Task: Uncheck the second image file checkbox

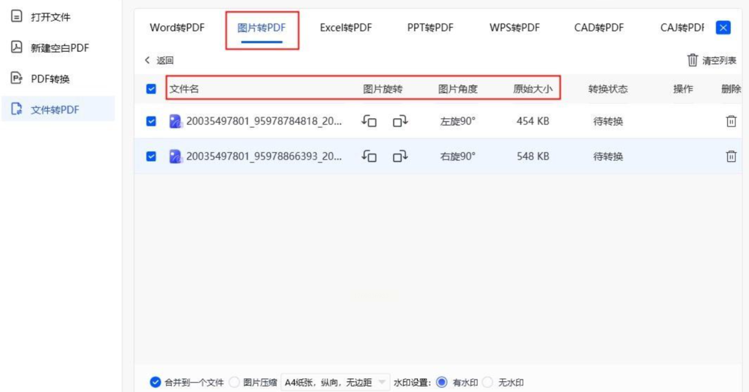Action: point(151,156)
